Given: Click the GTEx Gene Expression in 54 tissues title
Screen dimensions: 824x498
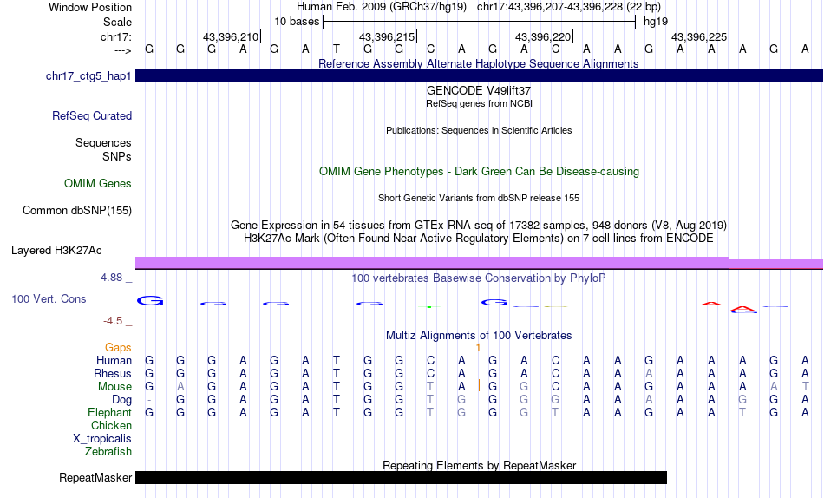Looking at the screenshot, I should pos(479,225).
